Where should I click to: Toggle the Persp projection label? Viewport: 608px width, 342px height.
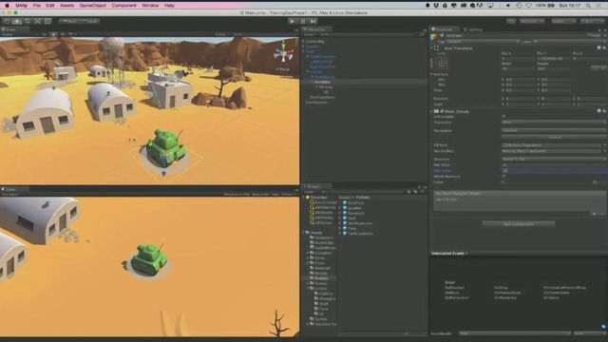tap(284, 69)
